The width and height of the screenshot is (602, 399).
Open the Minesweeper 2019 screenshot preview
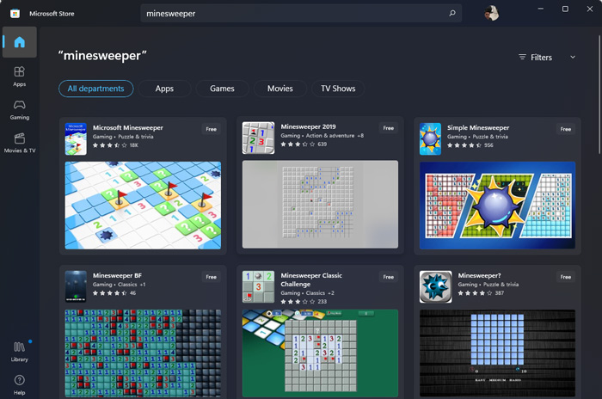[x=320, y=205]
